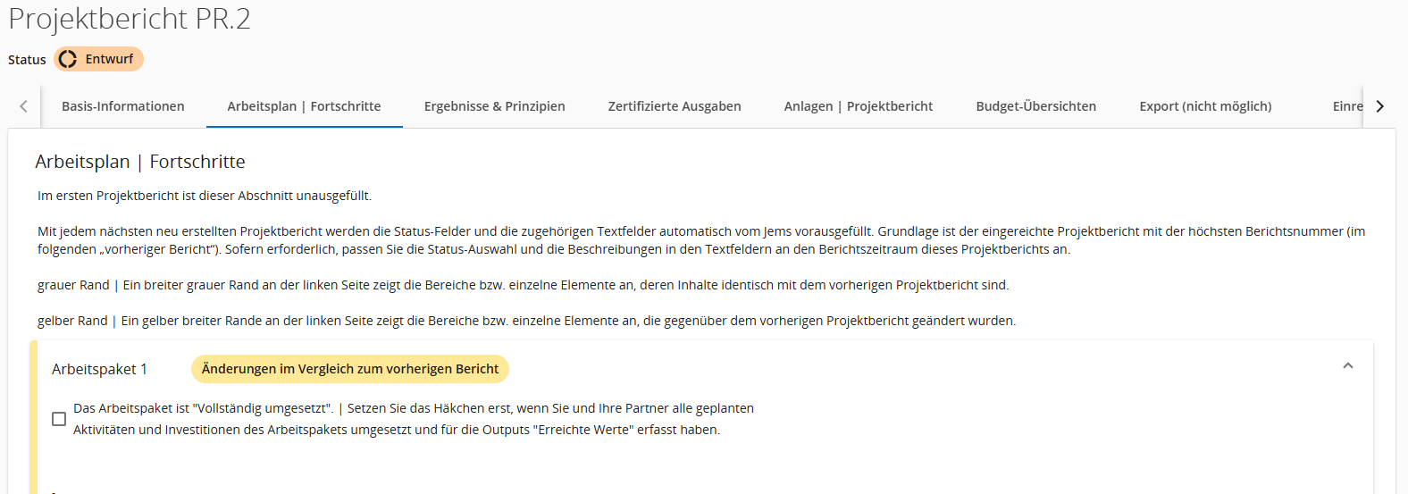Screen dimensions: 1408x494
Task: Open the Anlagen | Projektbericht tab
Action: [858, 106]
